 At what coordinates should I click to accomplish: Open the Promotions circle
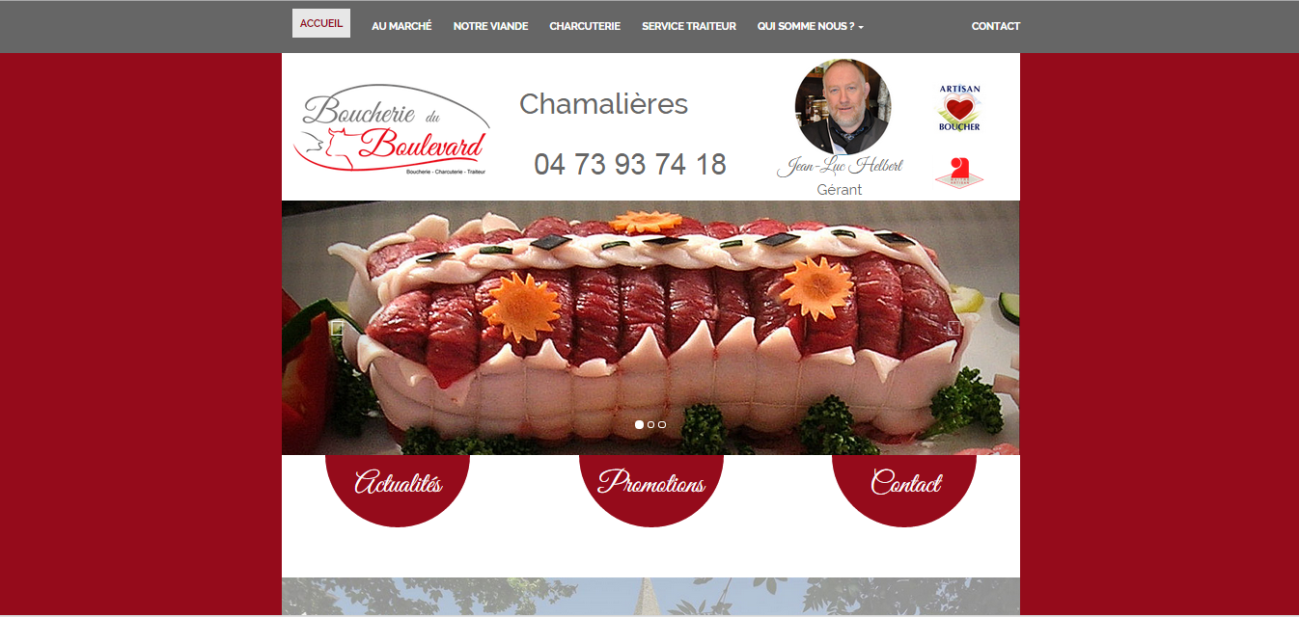pyautogui.click(x=651, y=487)
